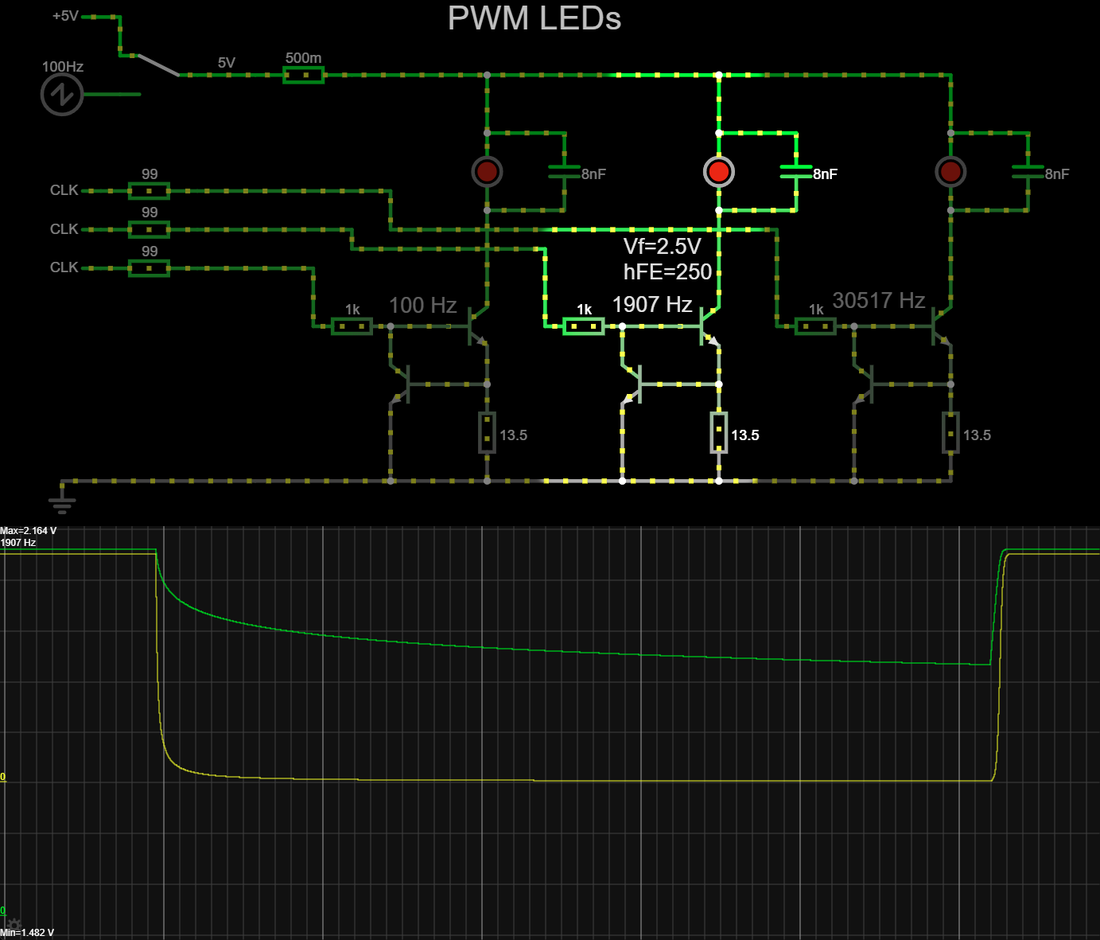1100x940 pixels.
Task: Click the ground symbol at bottom left
Action: point(61,499)
